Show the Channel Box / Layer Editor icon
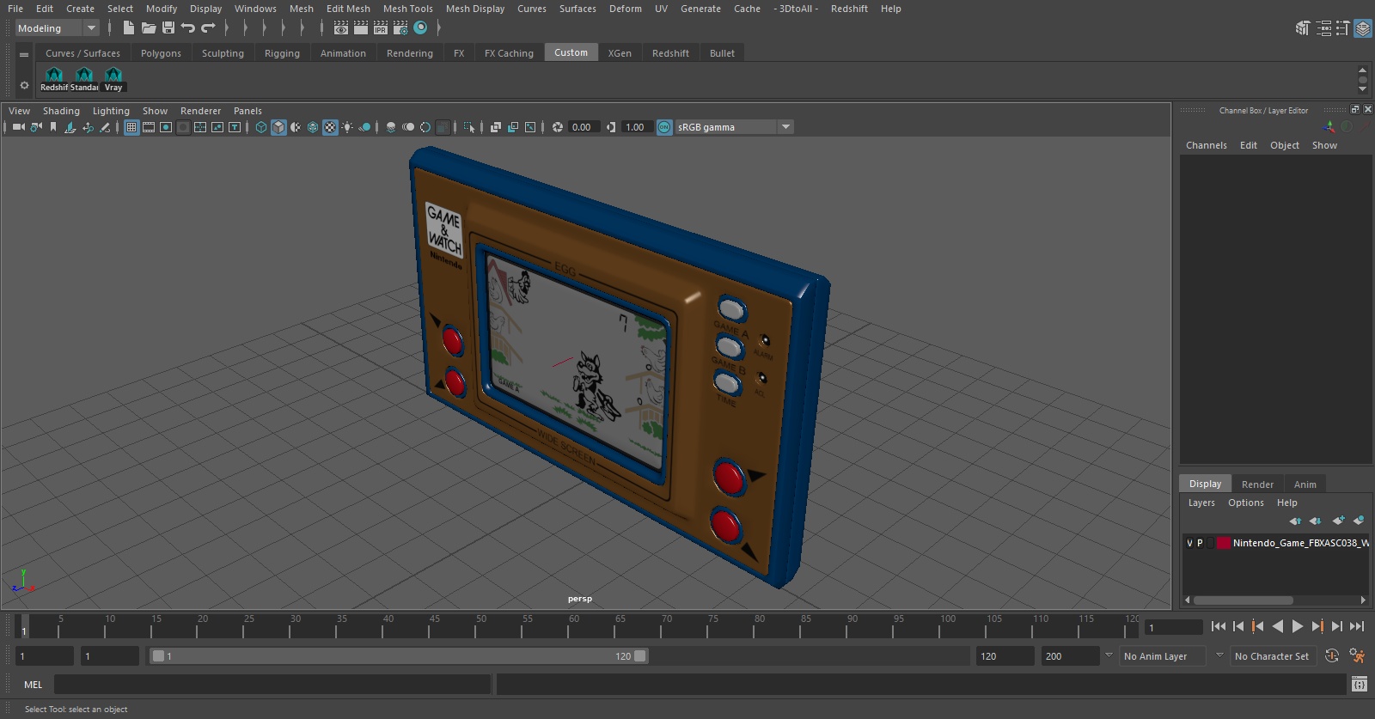The height and width of the screenshot is (719, 1375). 1363,28
